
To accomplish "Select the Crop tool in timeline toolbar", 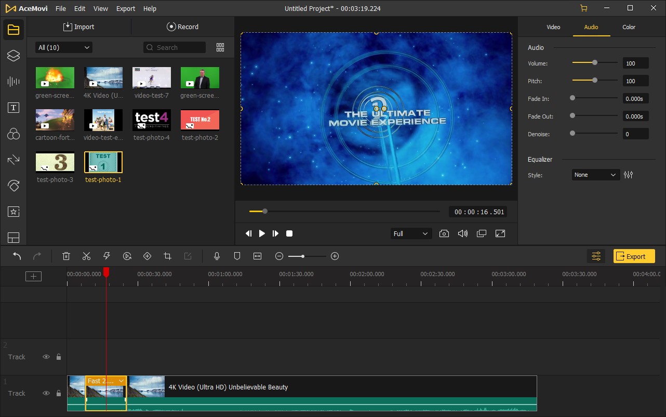I will click(167, 256).
